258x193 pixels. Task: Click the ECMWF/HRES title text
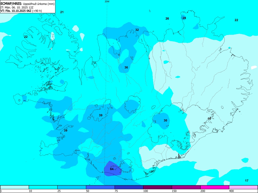[11, 4]
